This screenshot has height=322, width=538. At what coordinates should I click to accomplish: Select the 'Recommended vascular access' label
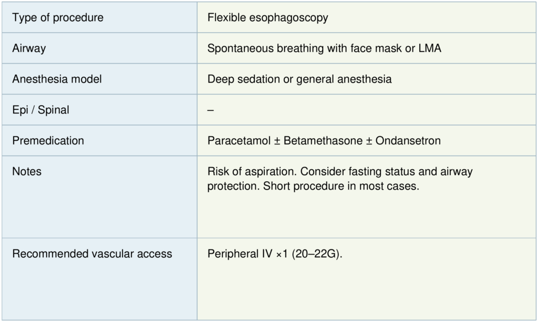[92, 254]
